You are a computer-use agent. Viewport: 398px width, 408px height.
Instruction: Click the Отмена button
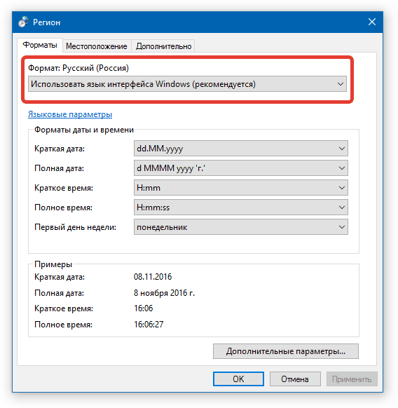(x=295, y=379)
